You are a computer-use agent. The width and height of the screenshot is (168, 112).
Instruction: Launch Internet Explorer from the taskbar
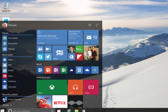[69, 111]
